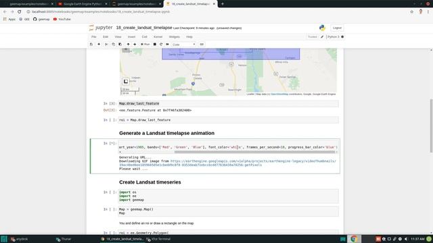
Task: Cut selected cells with scissors icon
Action: [106, 45]
